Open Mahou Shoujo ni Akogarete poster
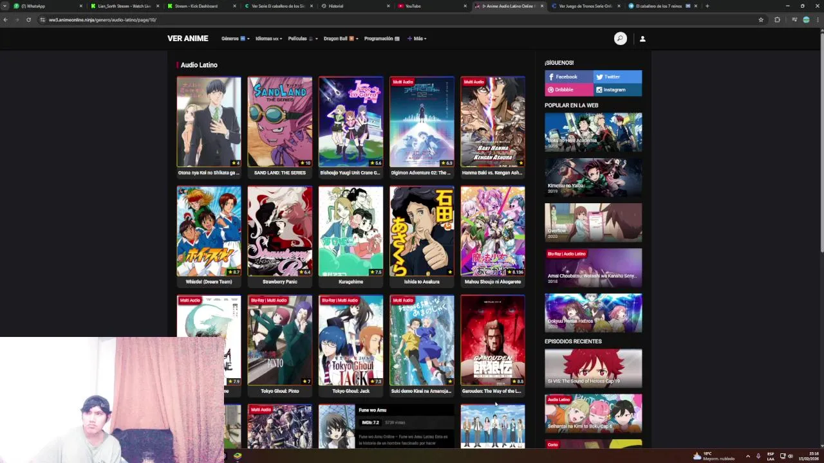 pyautogui.click(x=492, y=231)
